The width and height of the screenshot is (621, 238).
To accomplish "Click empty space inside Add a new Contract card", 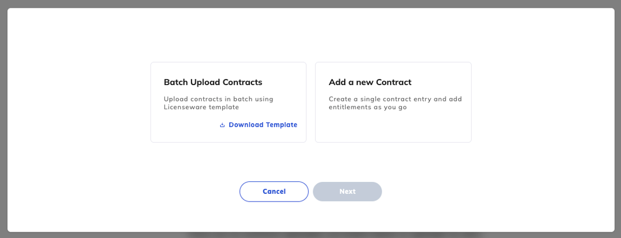I will click(393, 127).
